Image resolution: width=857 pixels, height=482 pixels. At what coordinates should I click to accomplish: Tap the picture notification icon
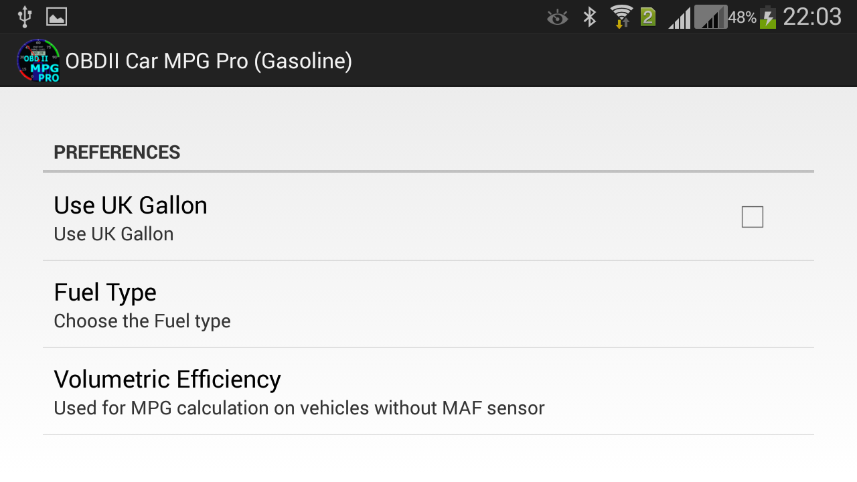coord(56,17)
